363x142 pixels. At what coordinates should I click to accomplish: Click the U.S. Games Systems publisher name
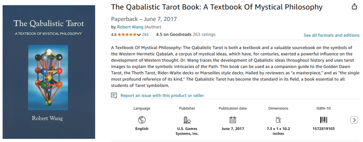tap(187, 131)
